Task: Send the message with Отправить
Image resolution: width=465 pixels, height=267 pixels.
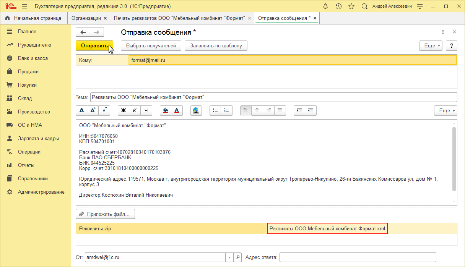Action: (x=94, y=45)
